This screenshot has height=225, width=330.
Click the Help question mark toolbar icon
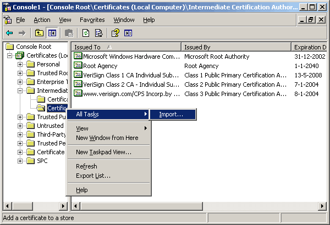(x=116, y=33)
